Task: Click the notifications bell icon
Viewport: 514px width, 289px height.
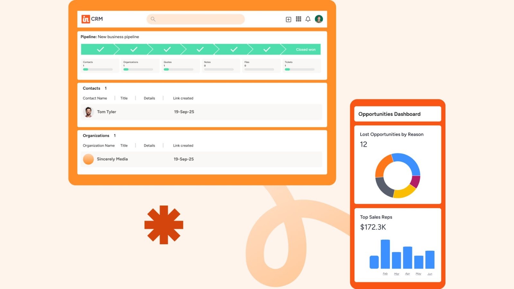Action: [x=308, y=19]
